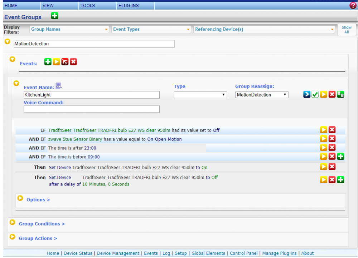
Task: Open the red help question mark icon
Action: [x=353, y=5]
